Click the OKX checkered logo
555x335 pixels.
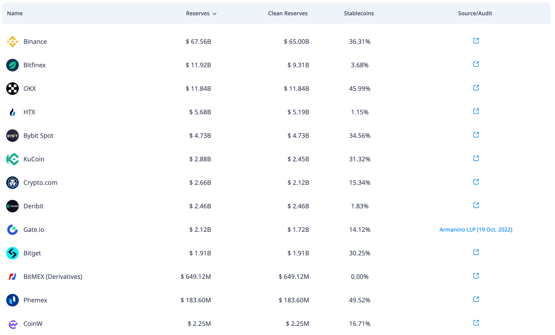(12, 88)
